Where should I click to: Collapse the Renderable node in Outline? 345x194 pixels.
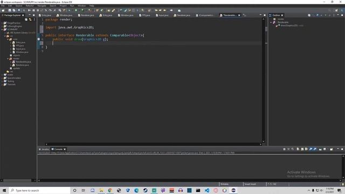(x=271, y=22)
